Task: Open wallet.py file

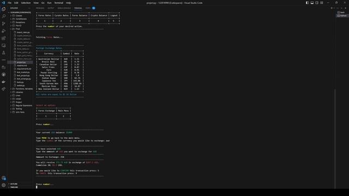Action: point(20,85)
